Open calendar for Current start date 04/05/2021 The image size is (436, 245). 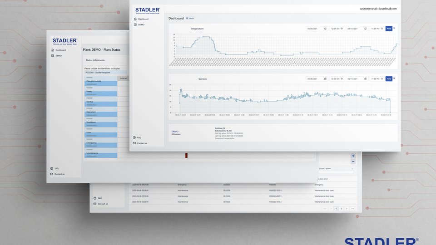coord(325,79)
